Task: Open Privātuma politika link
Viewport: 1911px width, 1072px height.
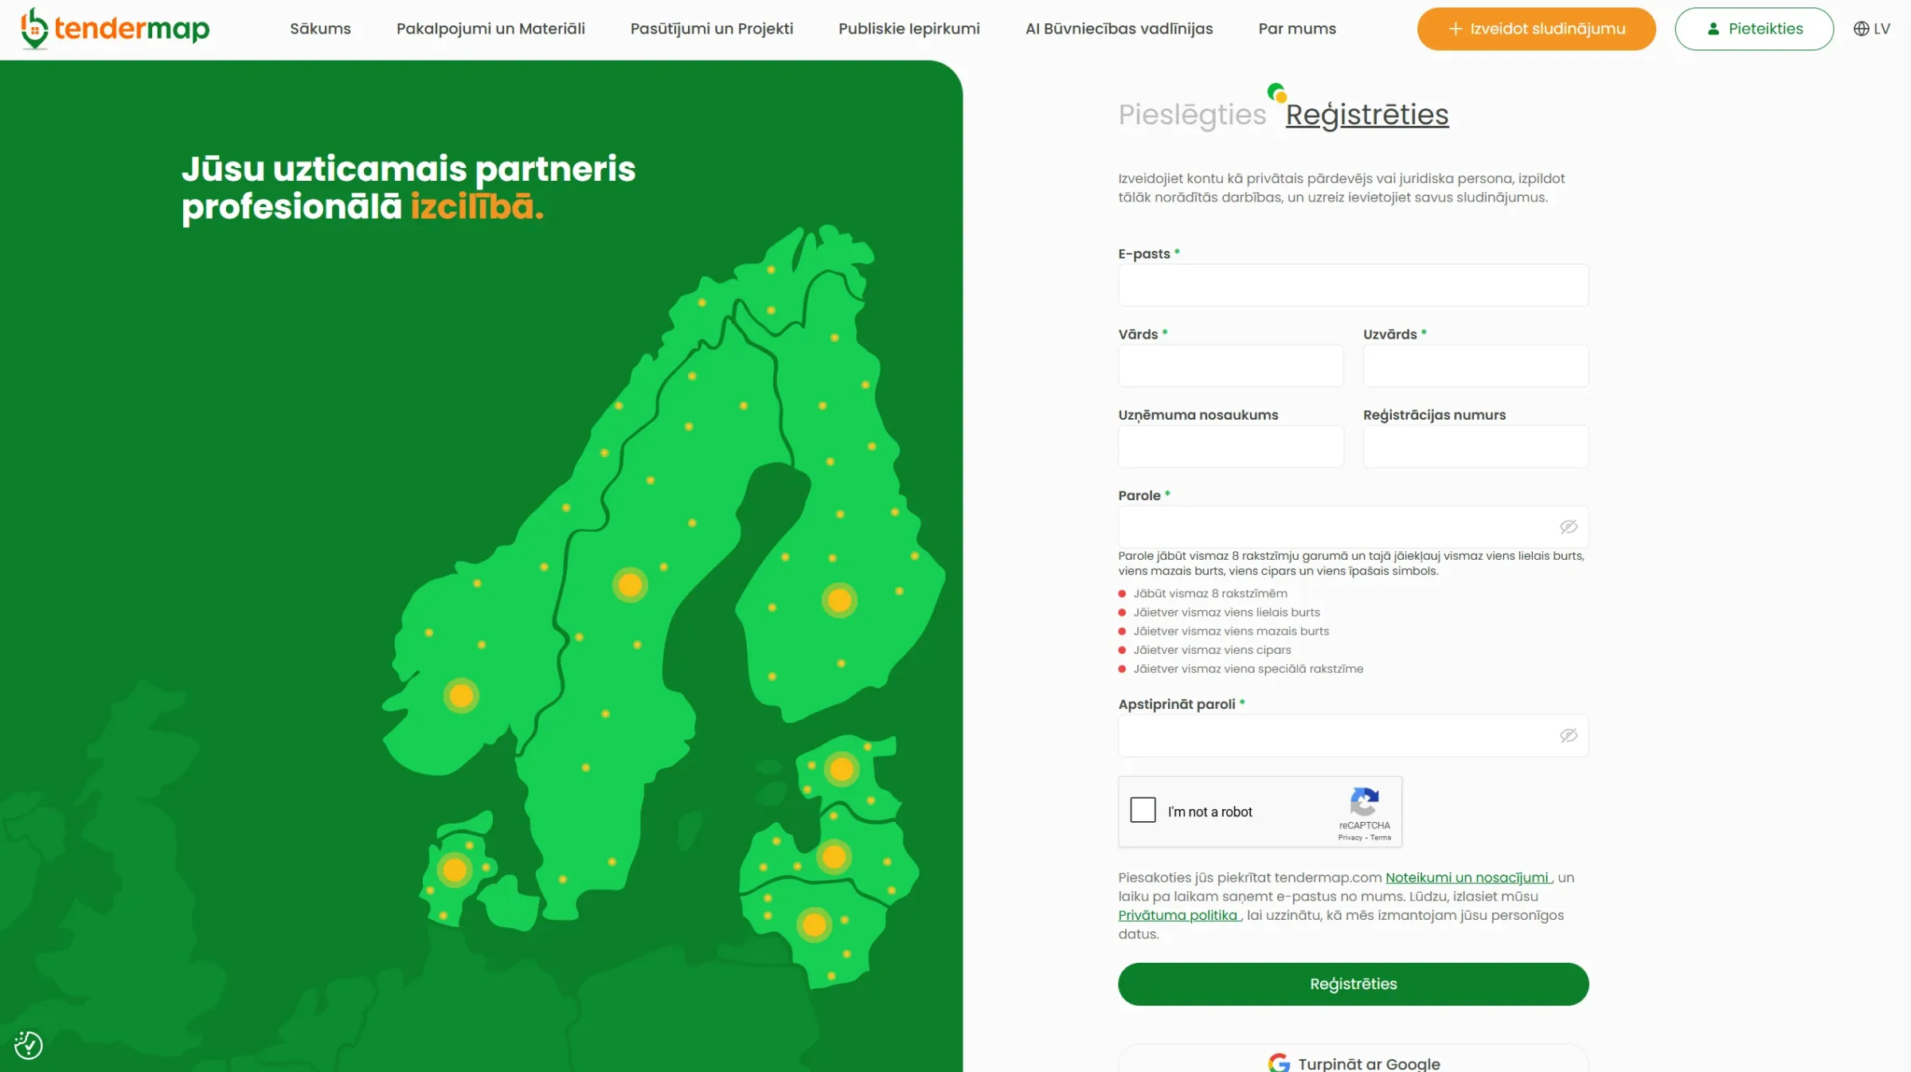Action: (1178, 915)
